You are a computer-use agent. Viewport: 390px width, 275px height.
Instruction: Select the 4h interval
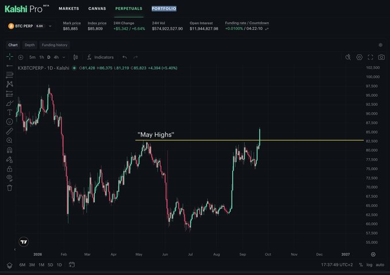click(x=56, y=57)
